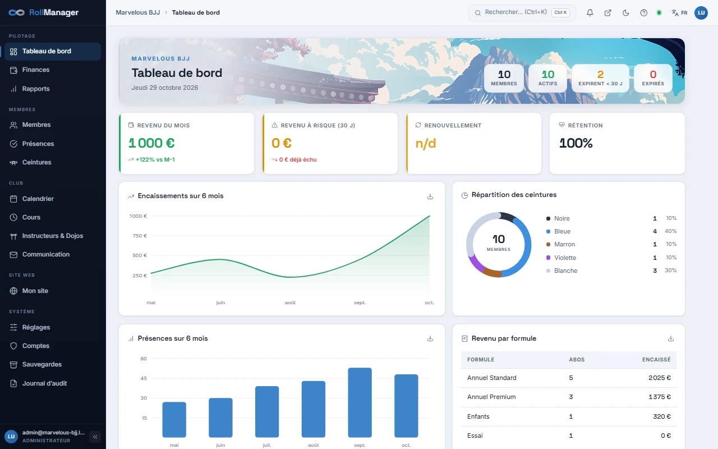Click the Expirés stat tile
This screenshot has height=449, width=718.
tap(653, 78)
